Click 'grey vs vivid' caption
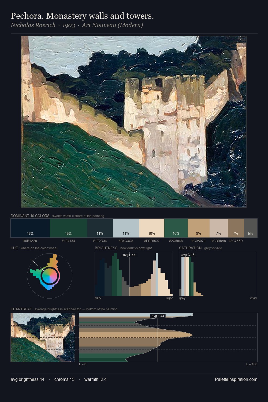The image size is (268, 402). pos(213,248)
